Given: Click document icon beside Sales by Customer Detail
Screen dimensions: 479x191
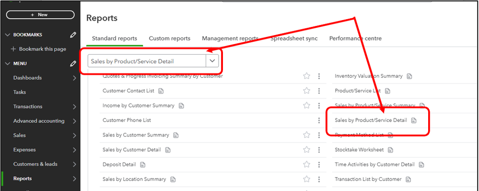Looking at the screenshot, I should (x=168, y=150).
